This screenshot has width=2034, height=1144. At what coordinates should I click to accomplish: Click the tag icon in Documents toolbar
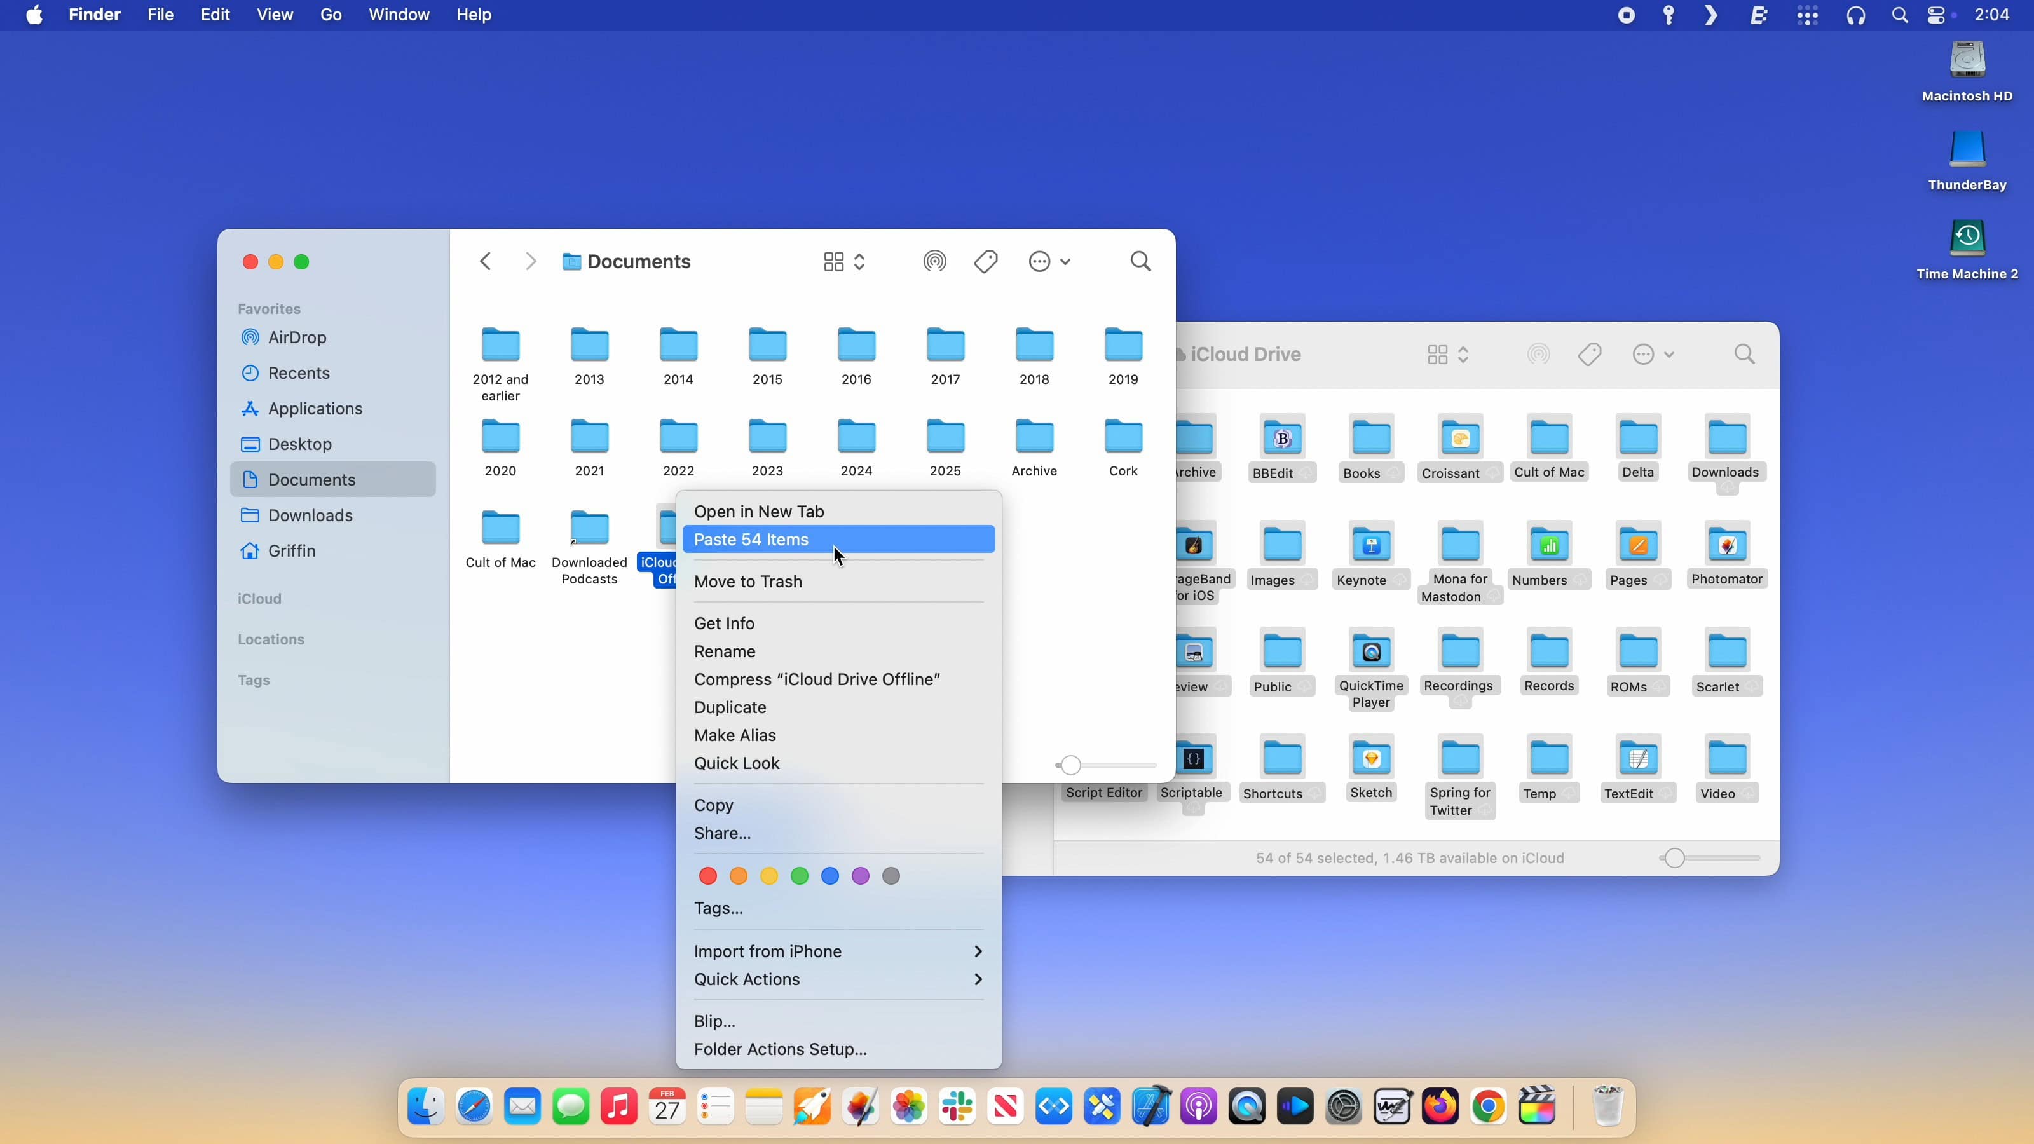(x=985, y=261)
